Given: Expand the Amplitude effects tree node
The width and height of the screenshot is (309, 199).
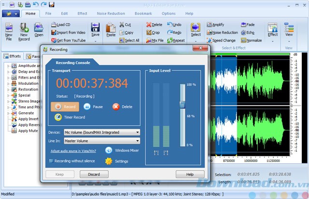Looking at the screenshot, I should point(9,66).
